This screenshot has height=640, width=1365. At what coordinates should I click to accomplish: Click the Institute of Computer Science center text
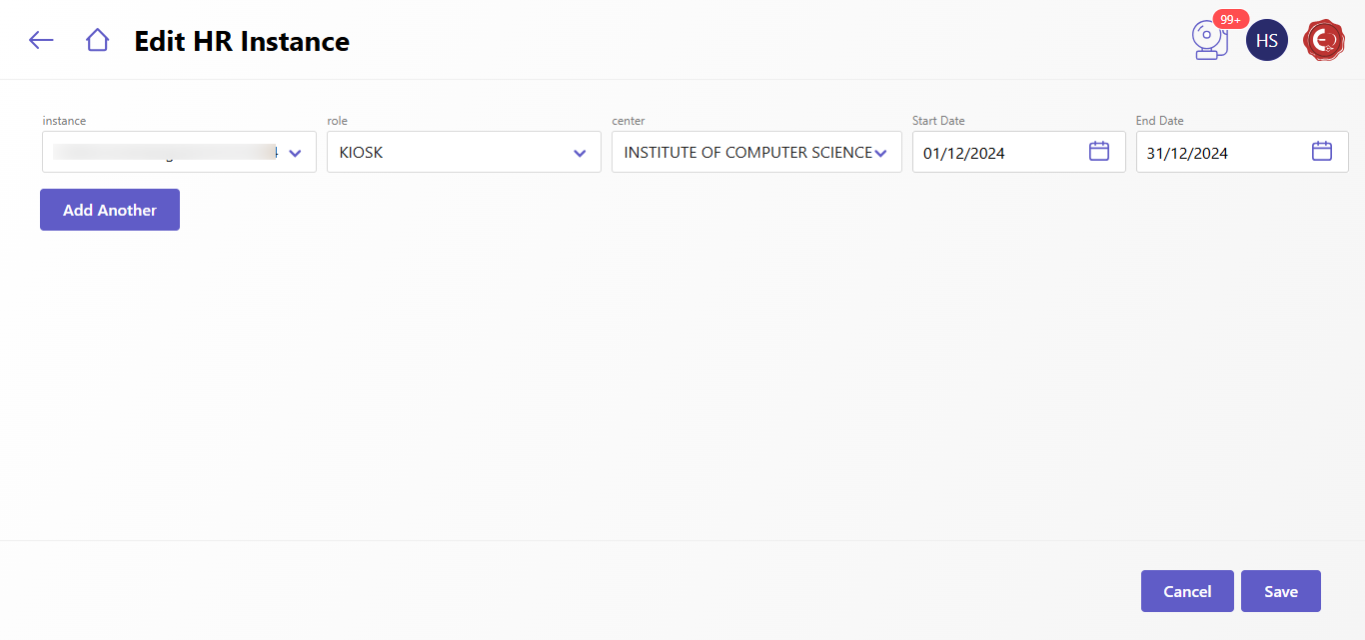[747, 153]
